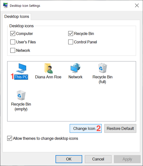Enable the Control Panel checkbox
The image size is (143, 166).
pos(70,42)
